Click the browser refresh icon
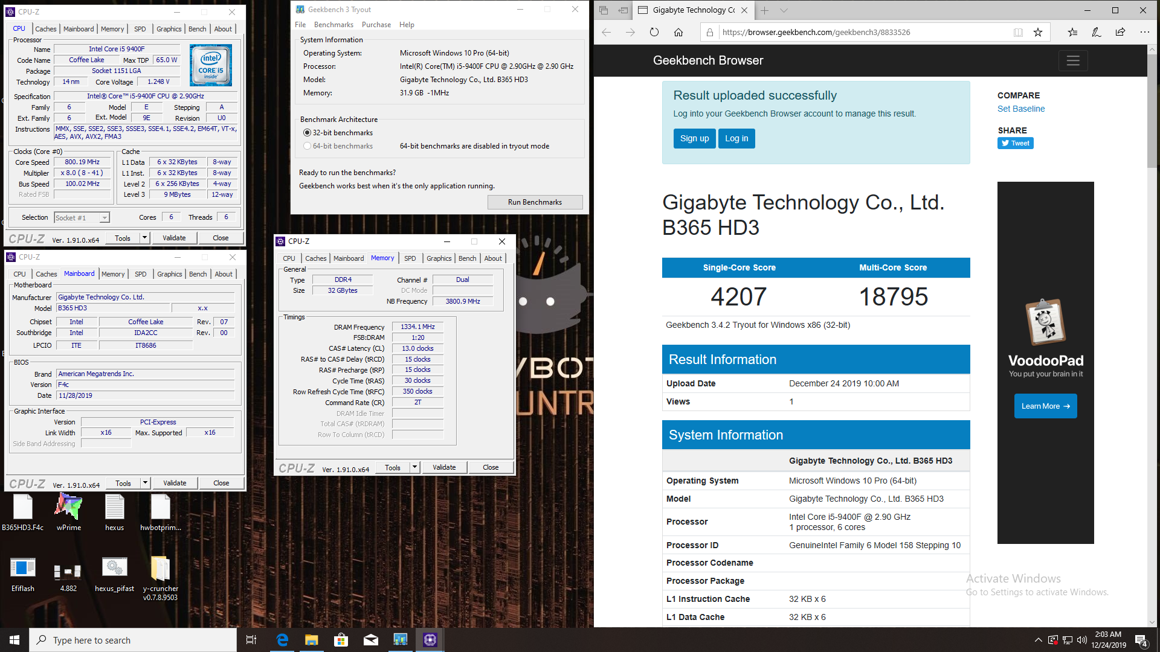Image resolution: width=1160 pixels, height=652 pixels. [654, 33]
